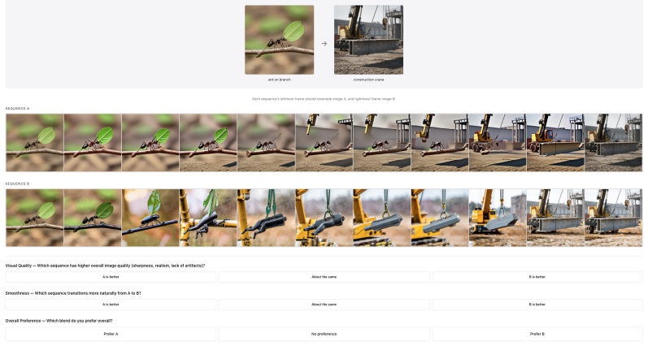Click the 'Prefer A' button
Viewport: 648px width, 346px height.
click(x=111, y=334)
